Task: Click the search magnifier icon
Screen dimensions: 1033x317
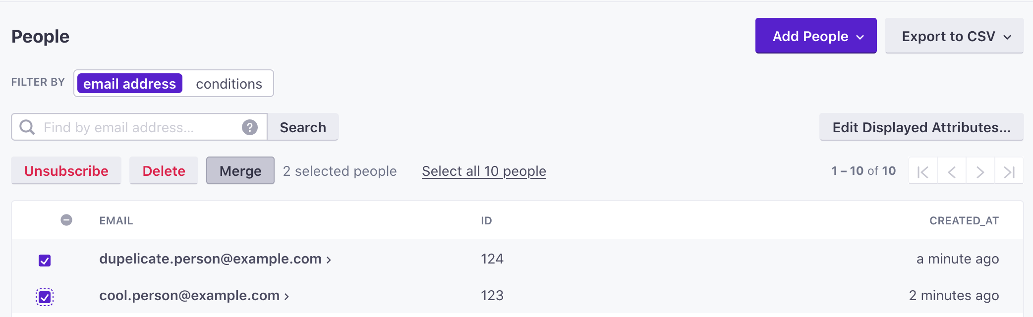Action: coord(27,127)
